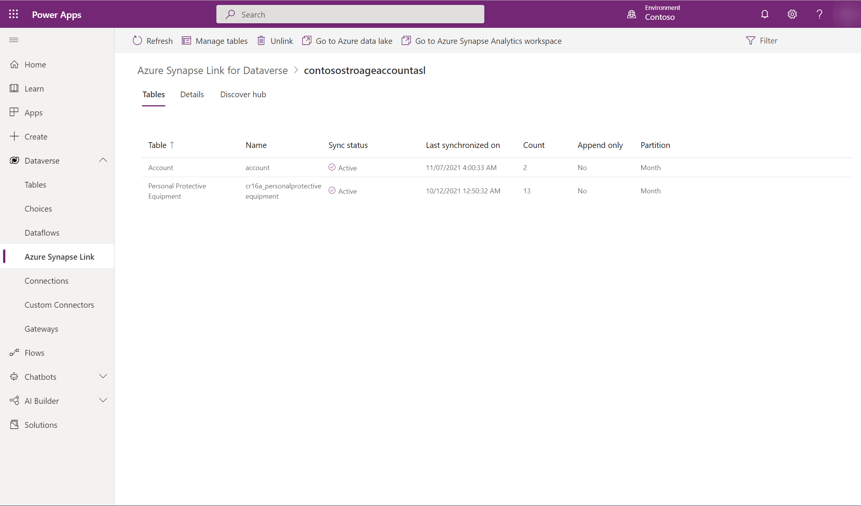
Task: Expand the Dataverse section in sidebar
Action: point(103,160)
